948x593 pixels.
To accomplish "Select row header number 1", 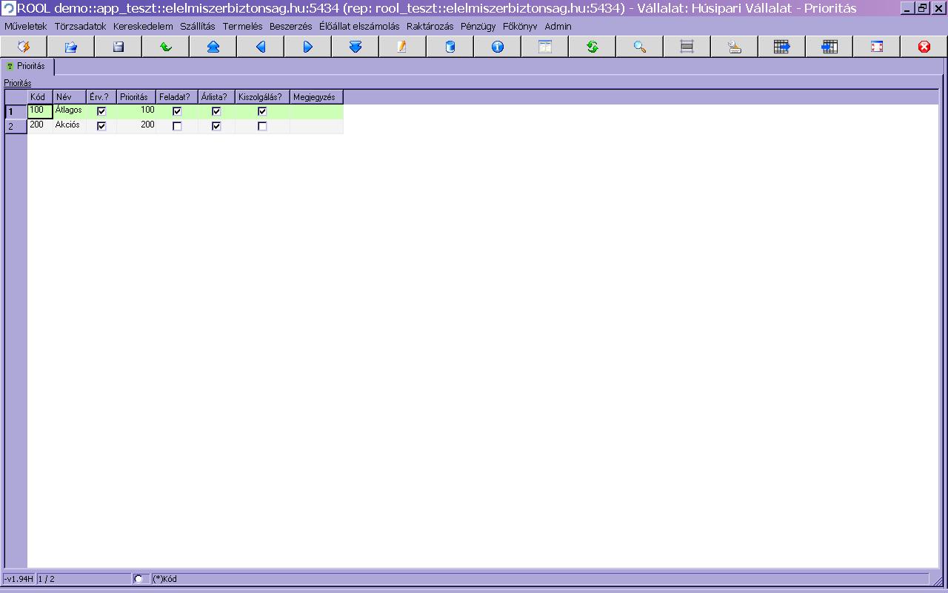I will click(16, 112).
